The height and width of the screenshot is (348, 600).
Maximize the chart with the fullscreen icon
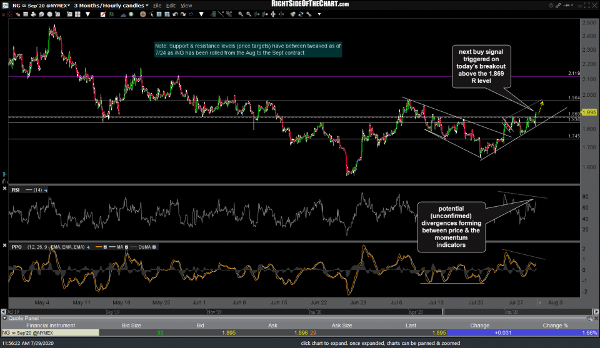(x=587, y=5)
